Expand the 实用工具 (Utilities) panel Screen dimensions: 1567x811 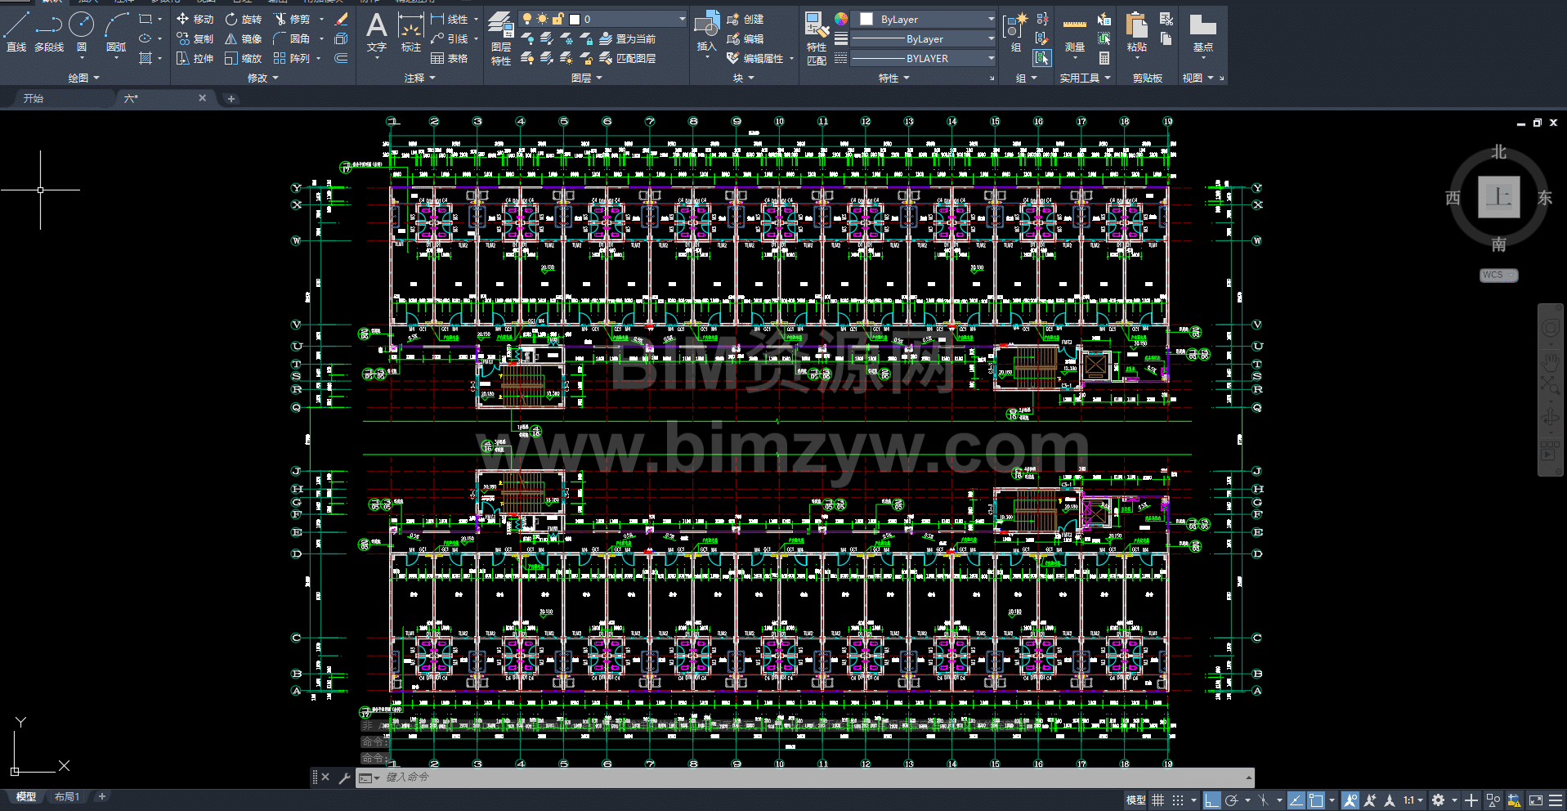click(x=1086, y=78)
